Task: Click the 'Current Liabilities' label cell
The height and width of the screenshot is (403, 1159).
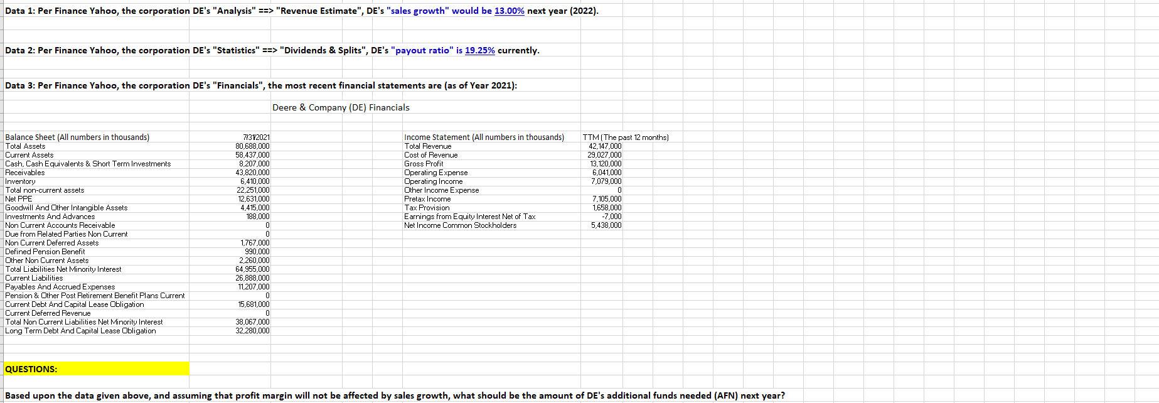Action: pyautogui.click(x=34, y=277)
